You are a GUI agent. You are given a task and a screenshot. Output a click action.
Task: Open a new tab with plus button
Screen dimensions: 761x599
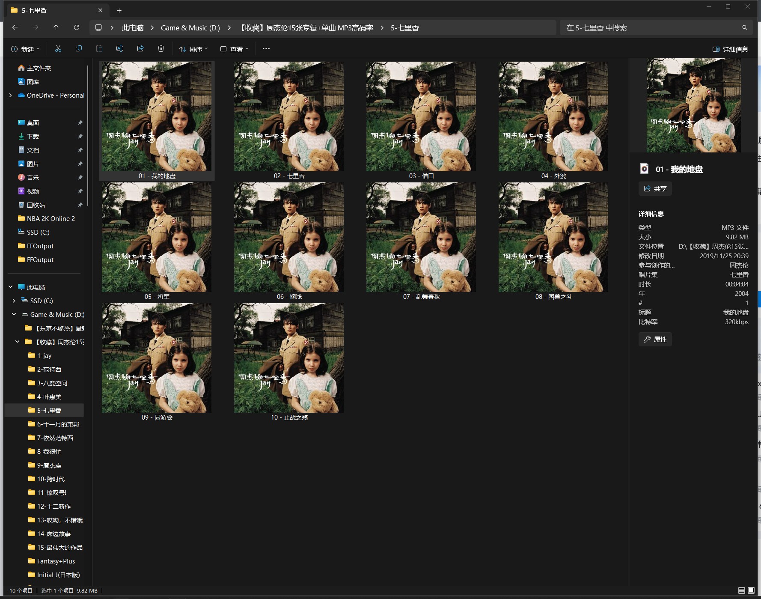click(x=119, y=10)
